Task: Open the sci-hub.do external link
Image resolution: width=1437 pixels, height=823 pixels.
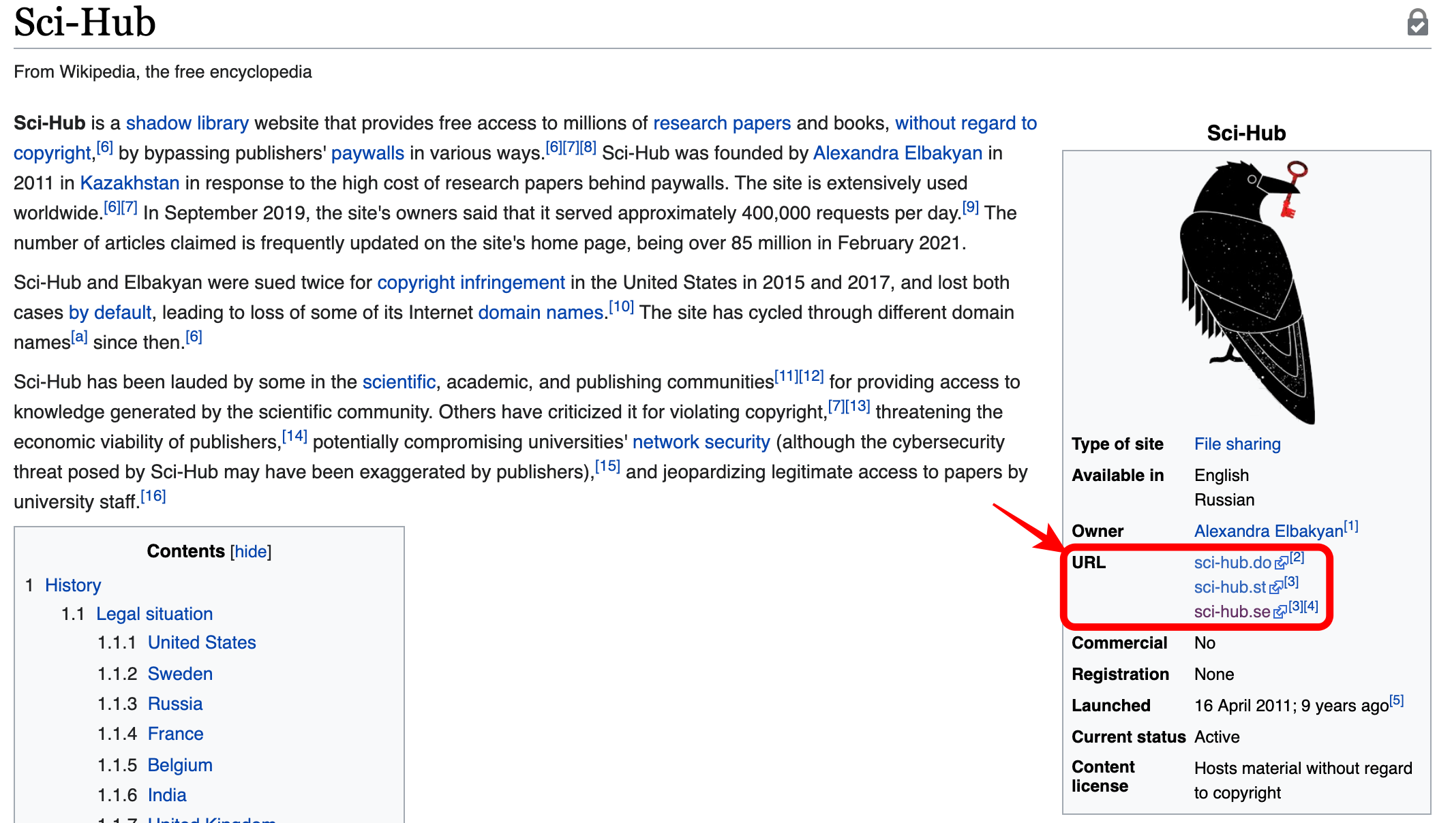Action: 1232,563
